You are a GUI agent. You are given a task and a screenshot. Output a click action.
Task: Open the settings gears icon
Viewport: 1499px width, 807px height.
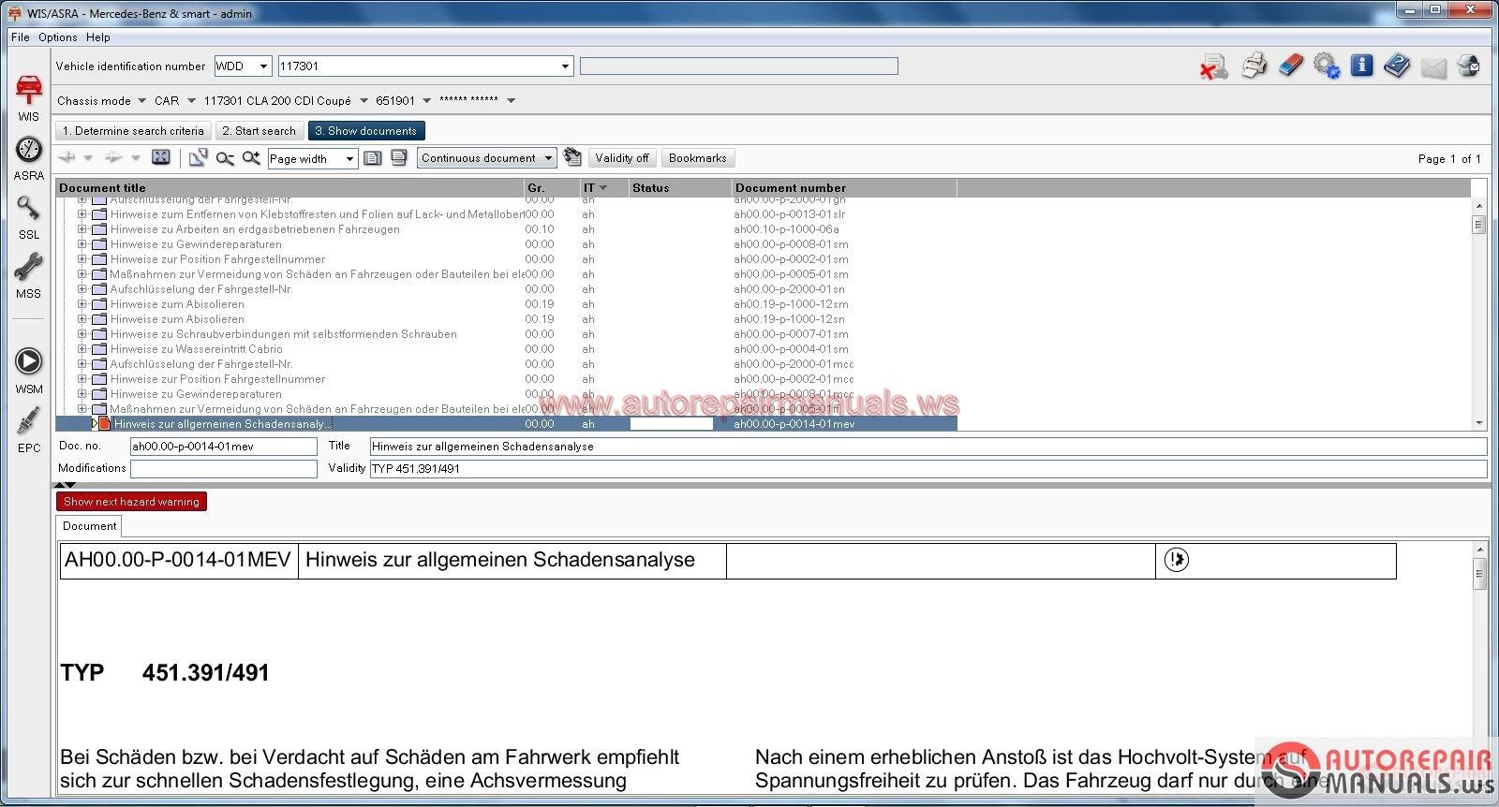1327,66
